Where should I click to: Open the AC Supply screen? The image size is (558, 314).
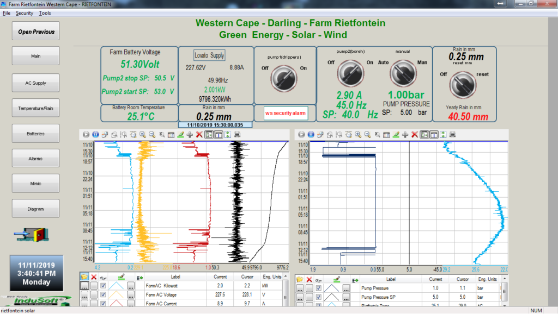pyautogui.click(x=35, y=83)
